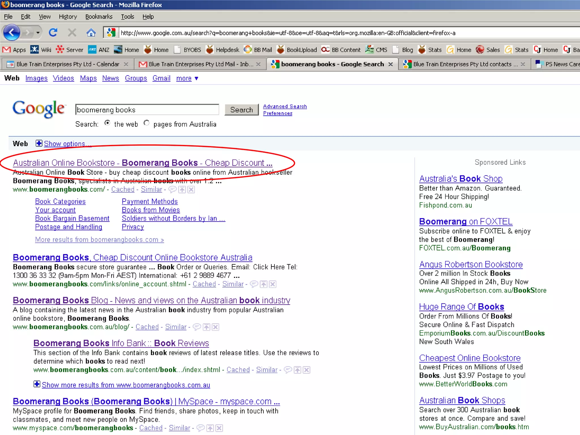Image resolution: width=580 pixels, height=435 pixels.
Task: Reload the page with the Refresh icon
Action: pos(53,33)
